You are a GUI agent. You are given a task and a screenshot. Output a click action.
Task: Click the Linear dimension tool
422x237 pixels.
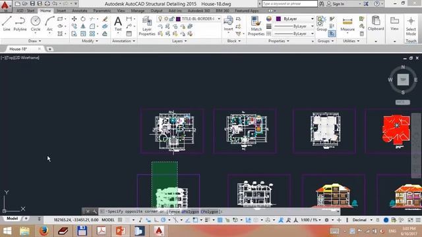[129, 19]
